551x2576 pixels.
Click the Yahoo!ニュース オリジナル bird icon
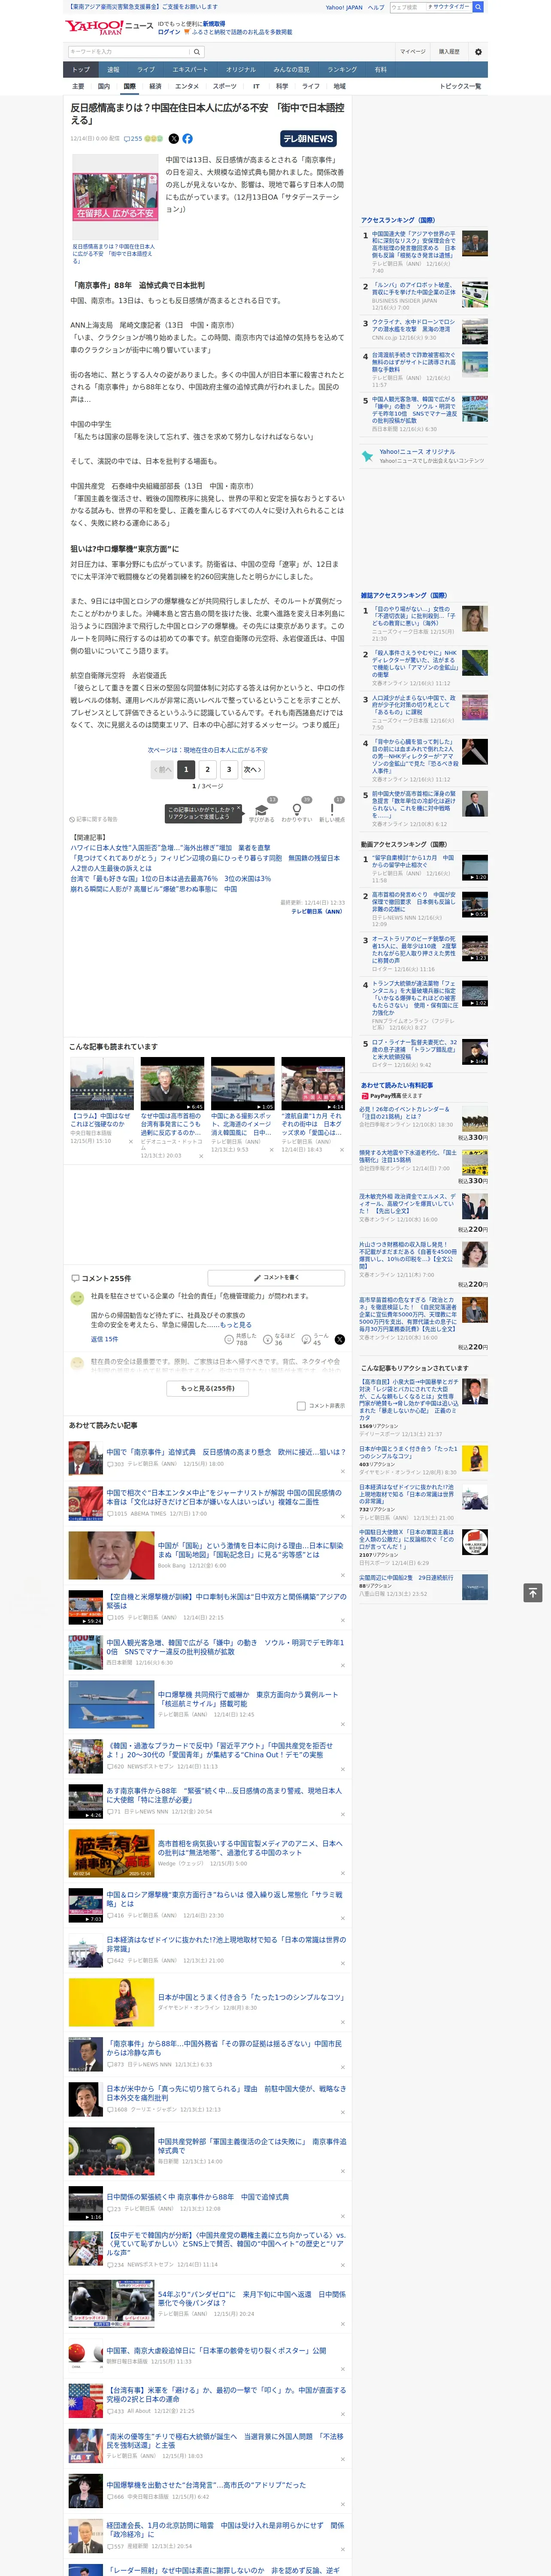click(x=367, y=456)
